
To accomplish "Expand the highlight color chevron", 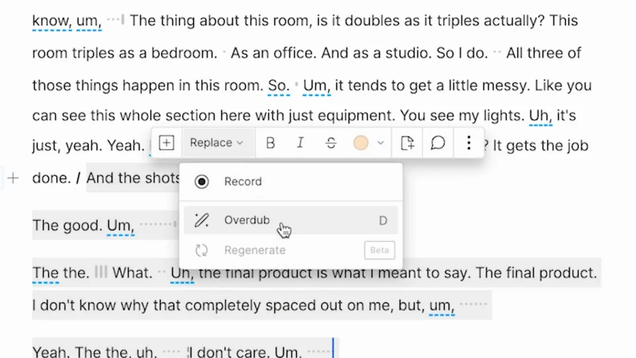I will (x=380, y=143).
